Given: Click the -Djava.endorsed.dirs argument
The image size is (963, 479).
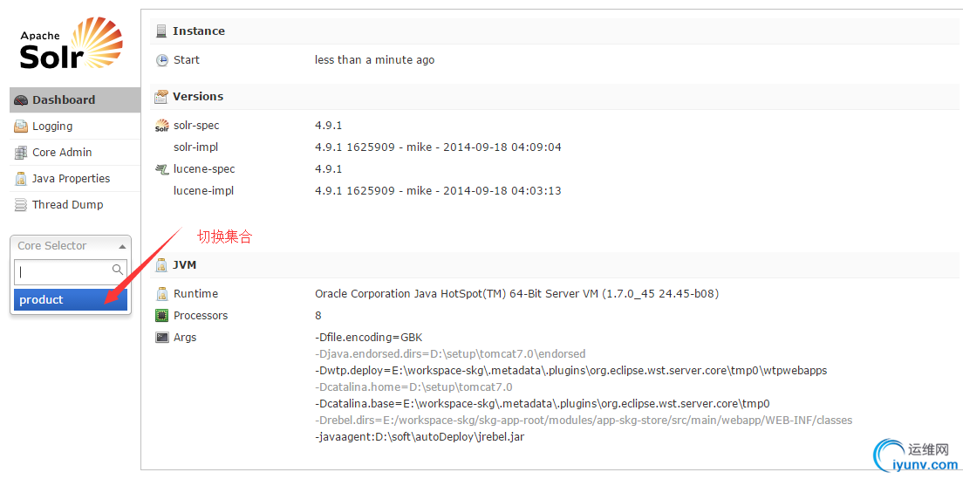Looking at the screenshot, I should tap(450, 354).
